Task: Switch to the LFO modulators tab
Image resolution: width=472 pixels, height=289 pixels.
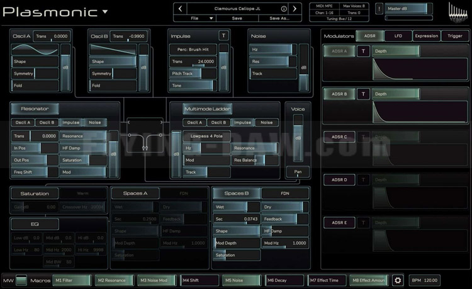Action: pos(398,36)
